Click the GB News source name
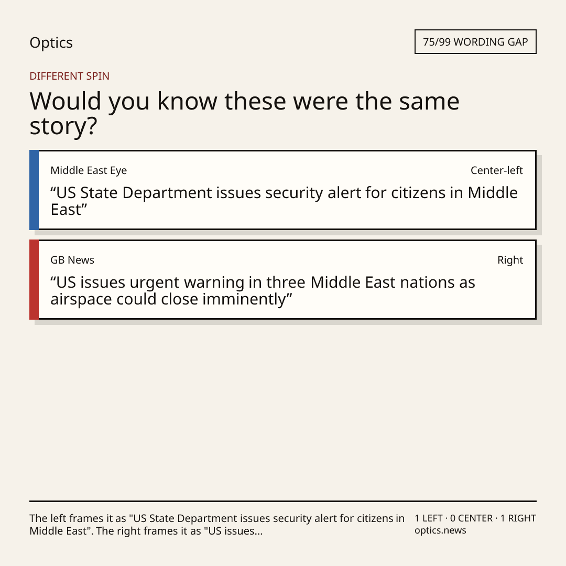The image size is (566, 566). (x=72, y=260)
